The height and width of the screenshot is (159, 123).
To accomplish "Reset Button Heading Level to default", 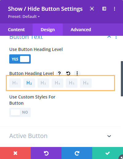I will [x=68, y=73].
